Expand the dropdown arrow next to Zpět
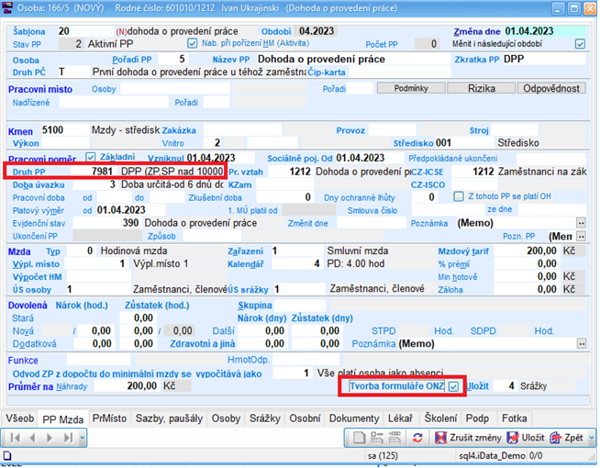The image size is (600, 468). [x=589, y=438]
